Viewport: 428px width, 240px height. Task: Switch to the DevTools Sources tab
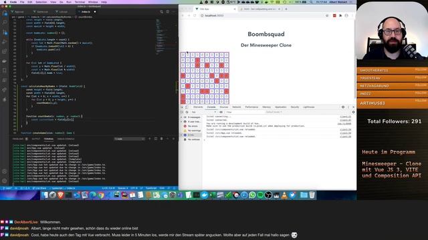coord(224,107)
